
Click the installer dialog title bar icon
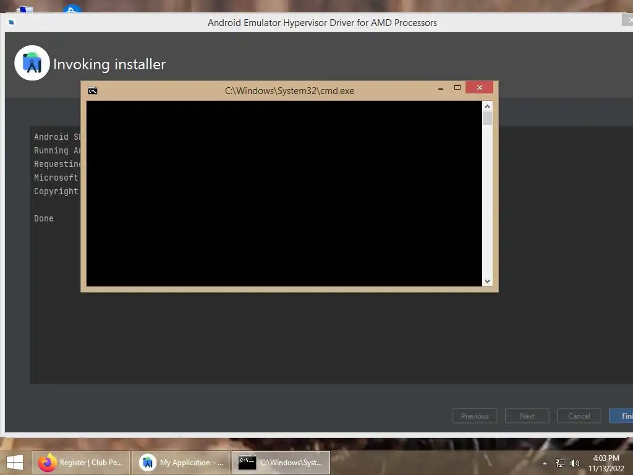click(11, 22)
